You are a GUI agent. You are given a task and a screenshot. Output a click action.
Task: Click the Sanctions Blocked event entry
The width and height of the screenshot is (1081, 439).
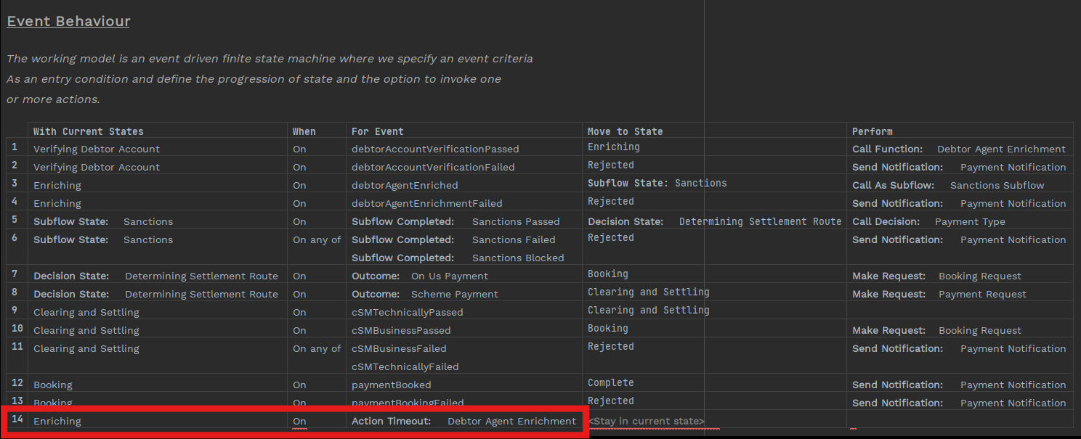[518, 258]
